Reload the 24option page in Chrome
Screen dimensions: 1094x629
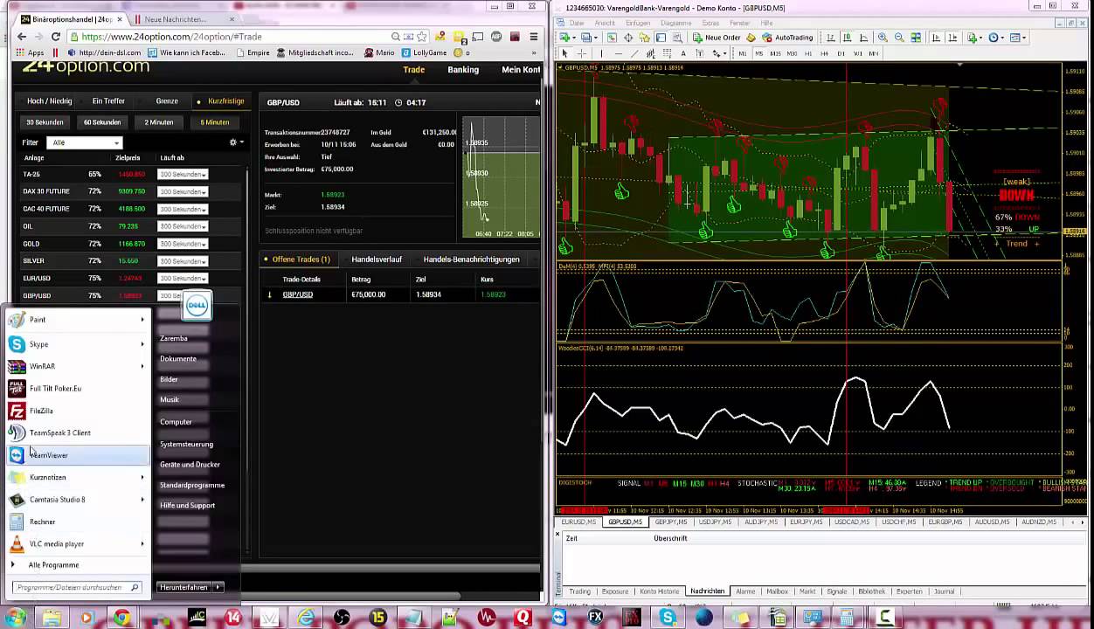click(56, 37)
